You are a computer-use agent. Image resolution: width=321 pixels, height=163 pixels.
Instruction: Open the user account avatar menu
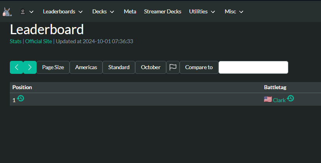[x=23, y=12]
